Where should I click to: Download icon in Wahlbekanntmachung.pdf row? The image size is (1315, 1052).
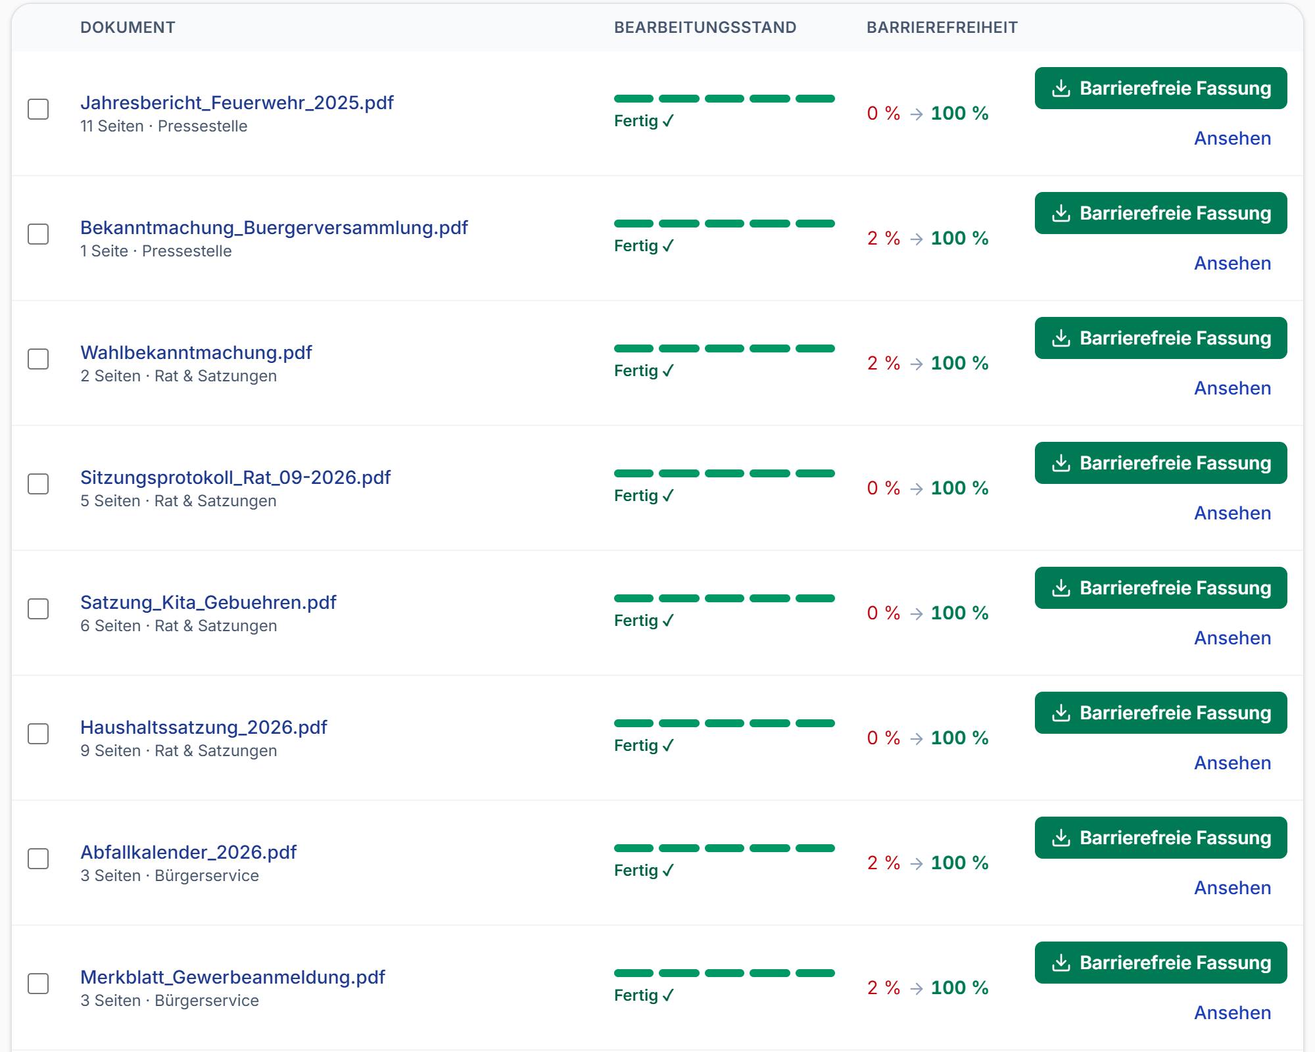coord(1061,338)
